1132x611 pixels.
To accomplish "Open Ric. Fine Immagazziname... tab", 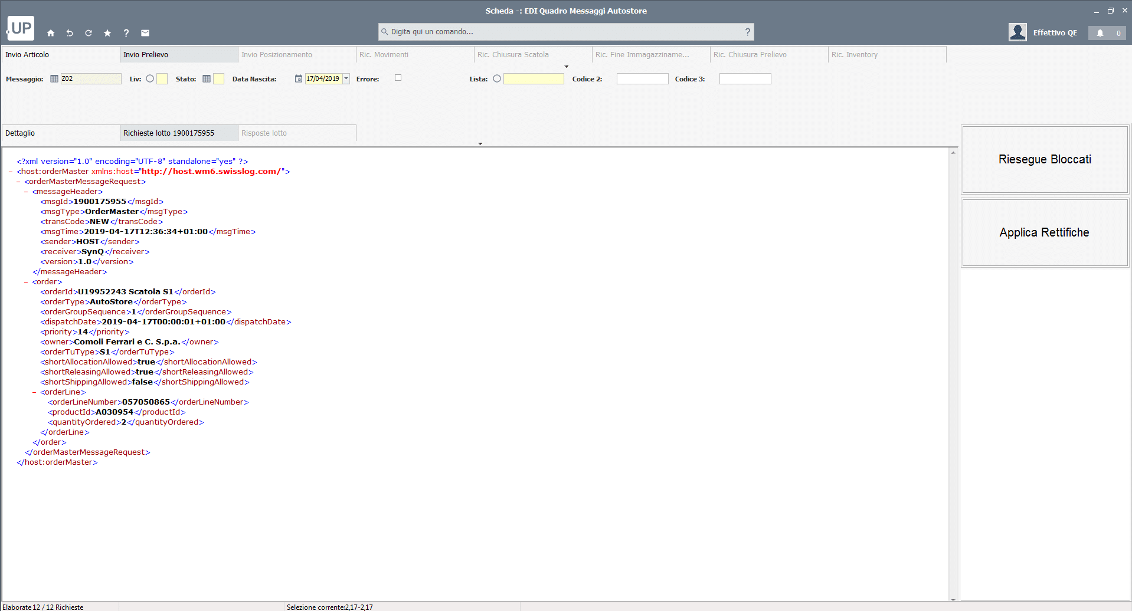I will (651, 54).
